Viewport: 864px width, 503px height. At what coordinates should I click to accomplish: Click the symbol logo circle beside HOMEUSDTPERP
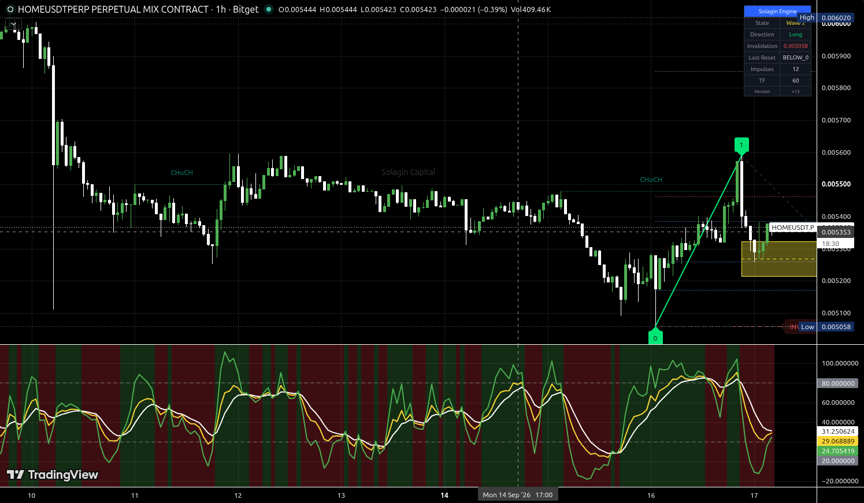point(10,9)
